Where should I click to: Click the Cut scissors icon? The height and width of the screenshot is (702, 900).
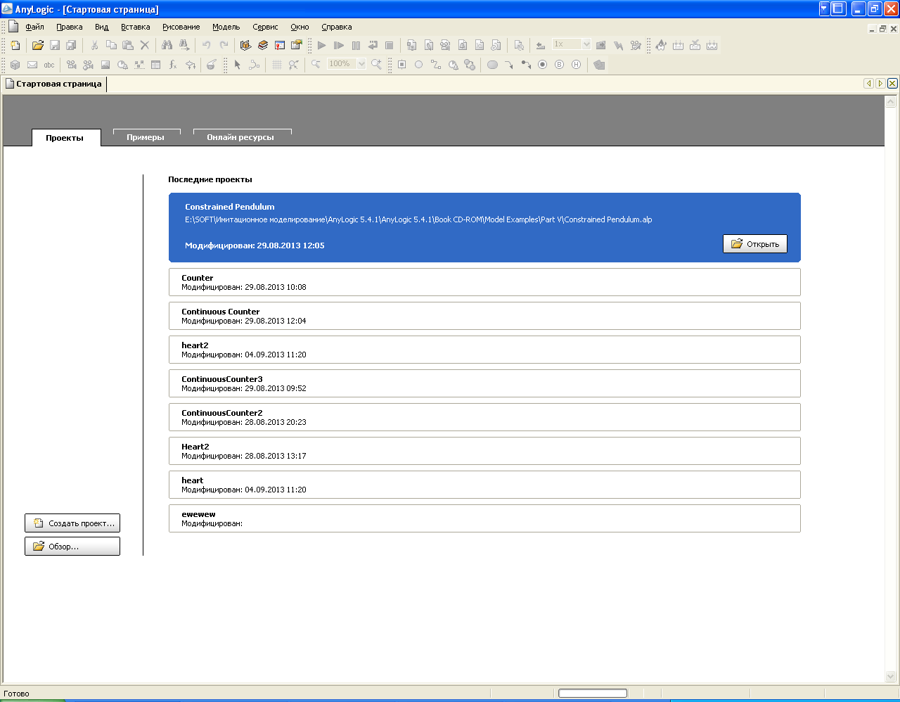94,45
